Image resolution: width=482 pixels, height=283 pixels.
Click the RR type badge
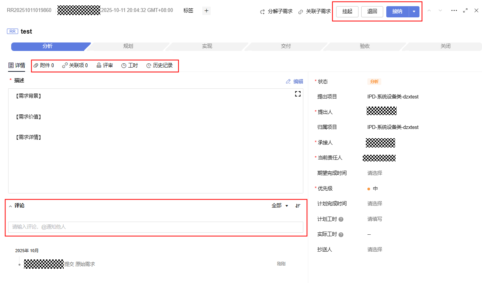[x=12, y=31]
